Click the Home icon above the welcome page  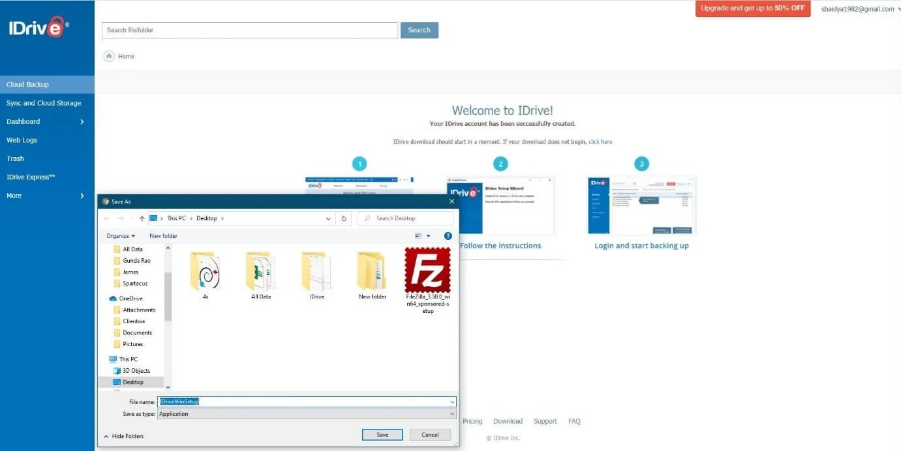[109, 56]
